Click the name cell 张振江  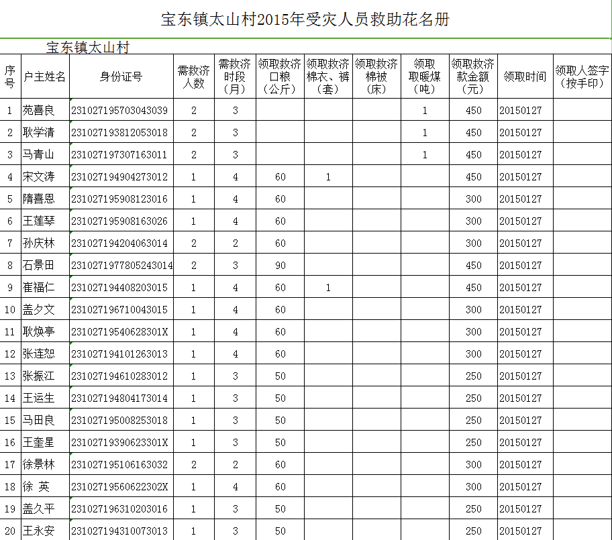tap(45, 376)
